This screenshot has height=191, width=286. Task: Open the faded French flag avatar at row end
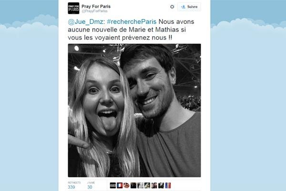168,185
